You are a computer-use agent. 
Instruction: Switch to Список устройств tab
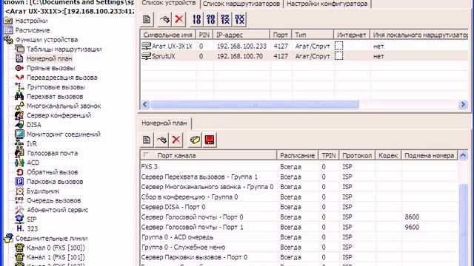point(169,3)
